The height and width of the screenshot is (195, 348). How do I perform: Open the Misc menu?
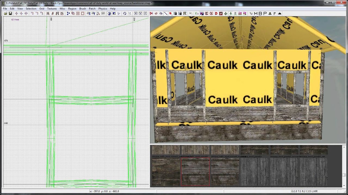click(63, 9)
